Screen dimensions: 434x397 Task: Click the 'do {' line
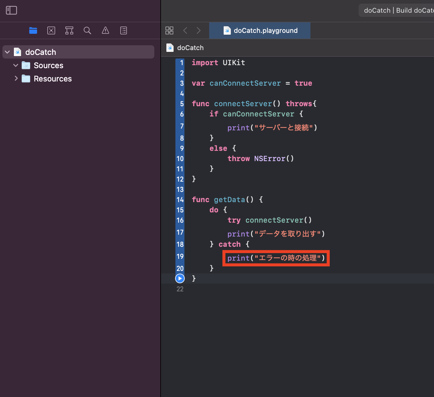point(218,210)
